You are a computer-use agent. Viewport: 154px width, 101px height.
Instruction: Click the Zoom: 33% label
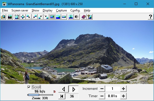pyautogui.click(x=40, y=98)
